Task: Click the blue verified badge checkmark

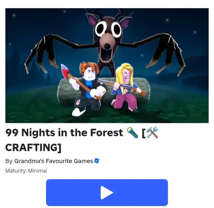Action: 97,161
